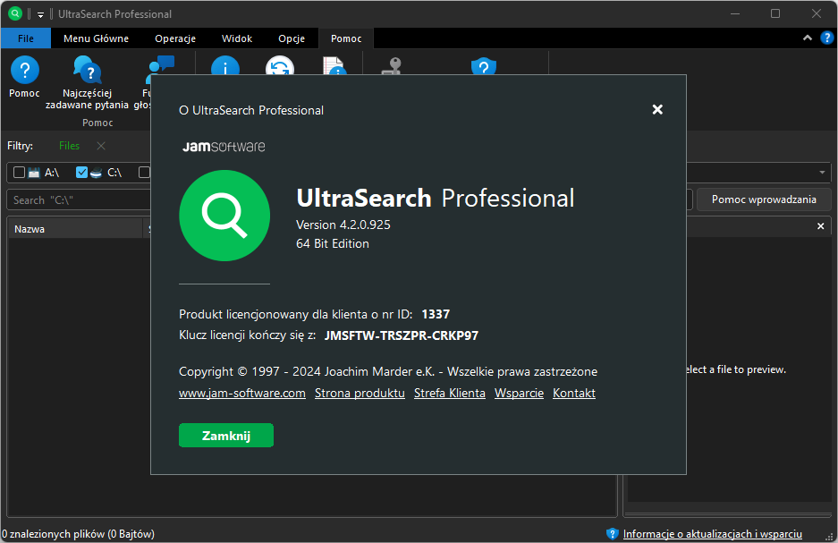Open the Strefa Klienta link
Viewport: 838px width, 543px height.
point(450,394)
